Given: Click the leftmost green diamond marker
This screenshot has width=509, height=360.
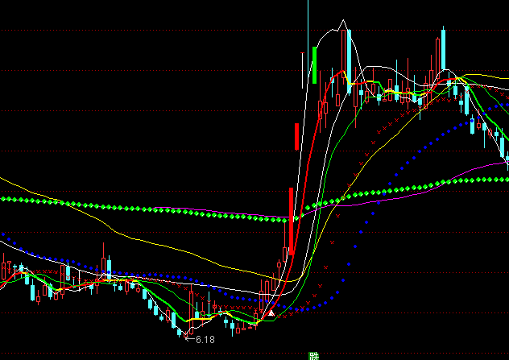Looking at the screenshot, I should tap(2, 198).
